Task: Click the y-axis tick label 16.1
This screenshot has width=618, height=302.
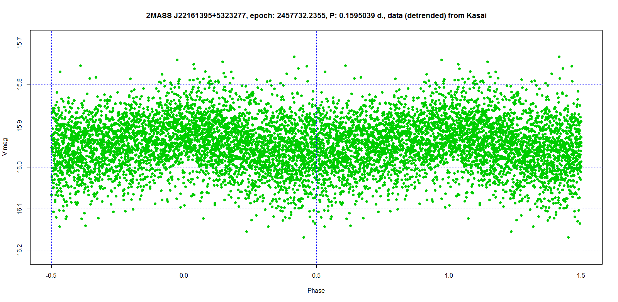Action: point(19,209)
